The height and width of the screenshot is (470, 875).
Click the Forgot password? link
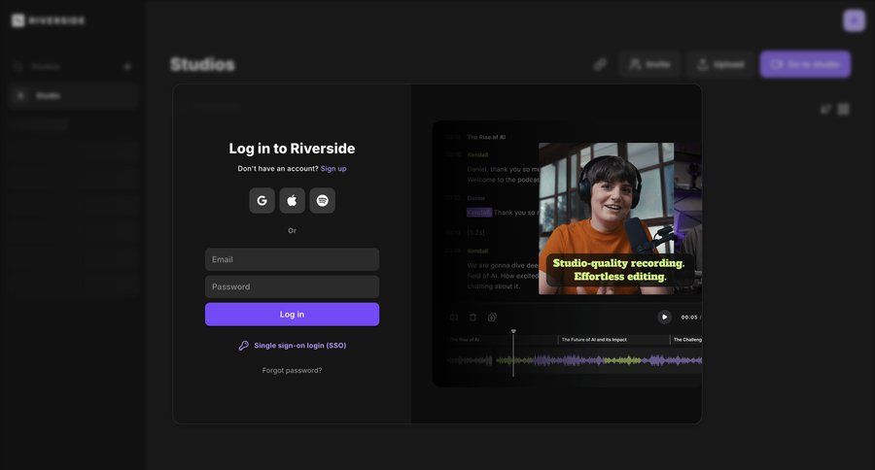(x=292, y=370)
